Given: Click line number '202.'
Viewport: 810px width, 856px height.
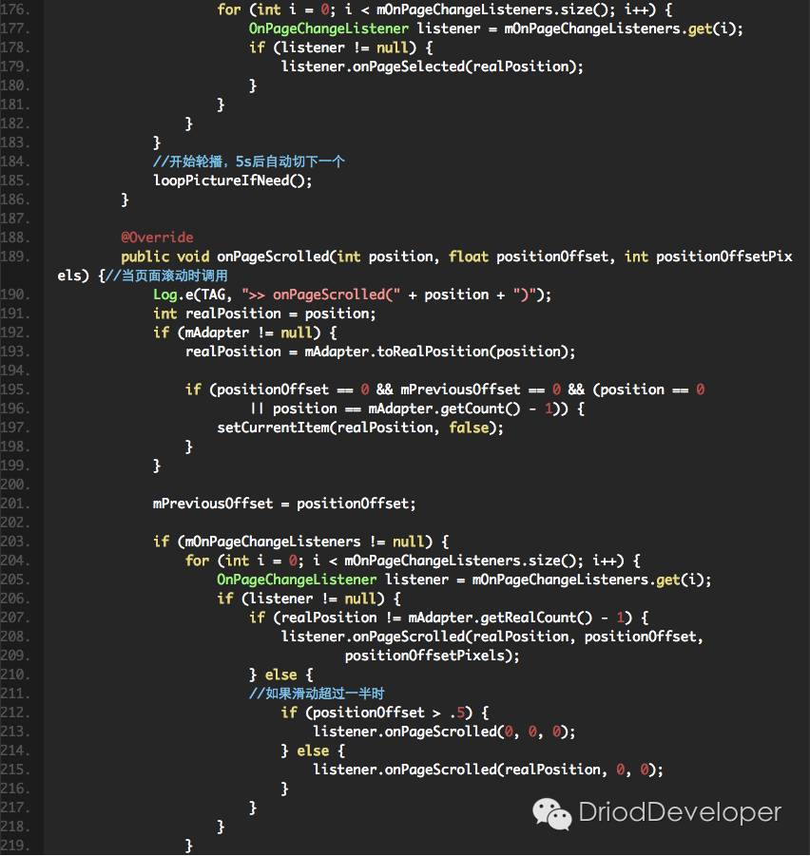Looking at the screenshot, I should tap(15, 523).
